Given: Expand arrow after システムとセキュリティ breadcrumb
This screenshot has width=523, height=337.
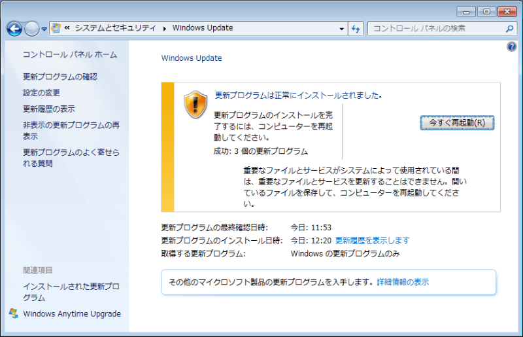Looking at the screenshot, I should [165, 29].
